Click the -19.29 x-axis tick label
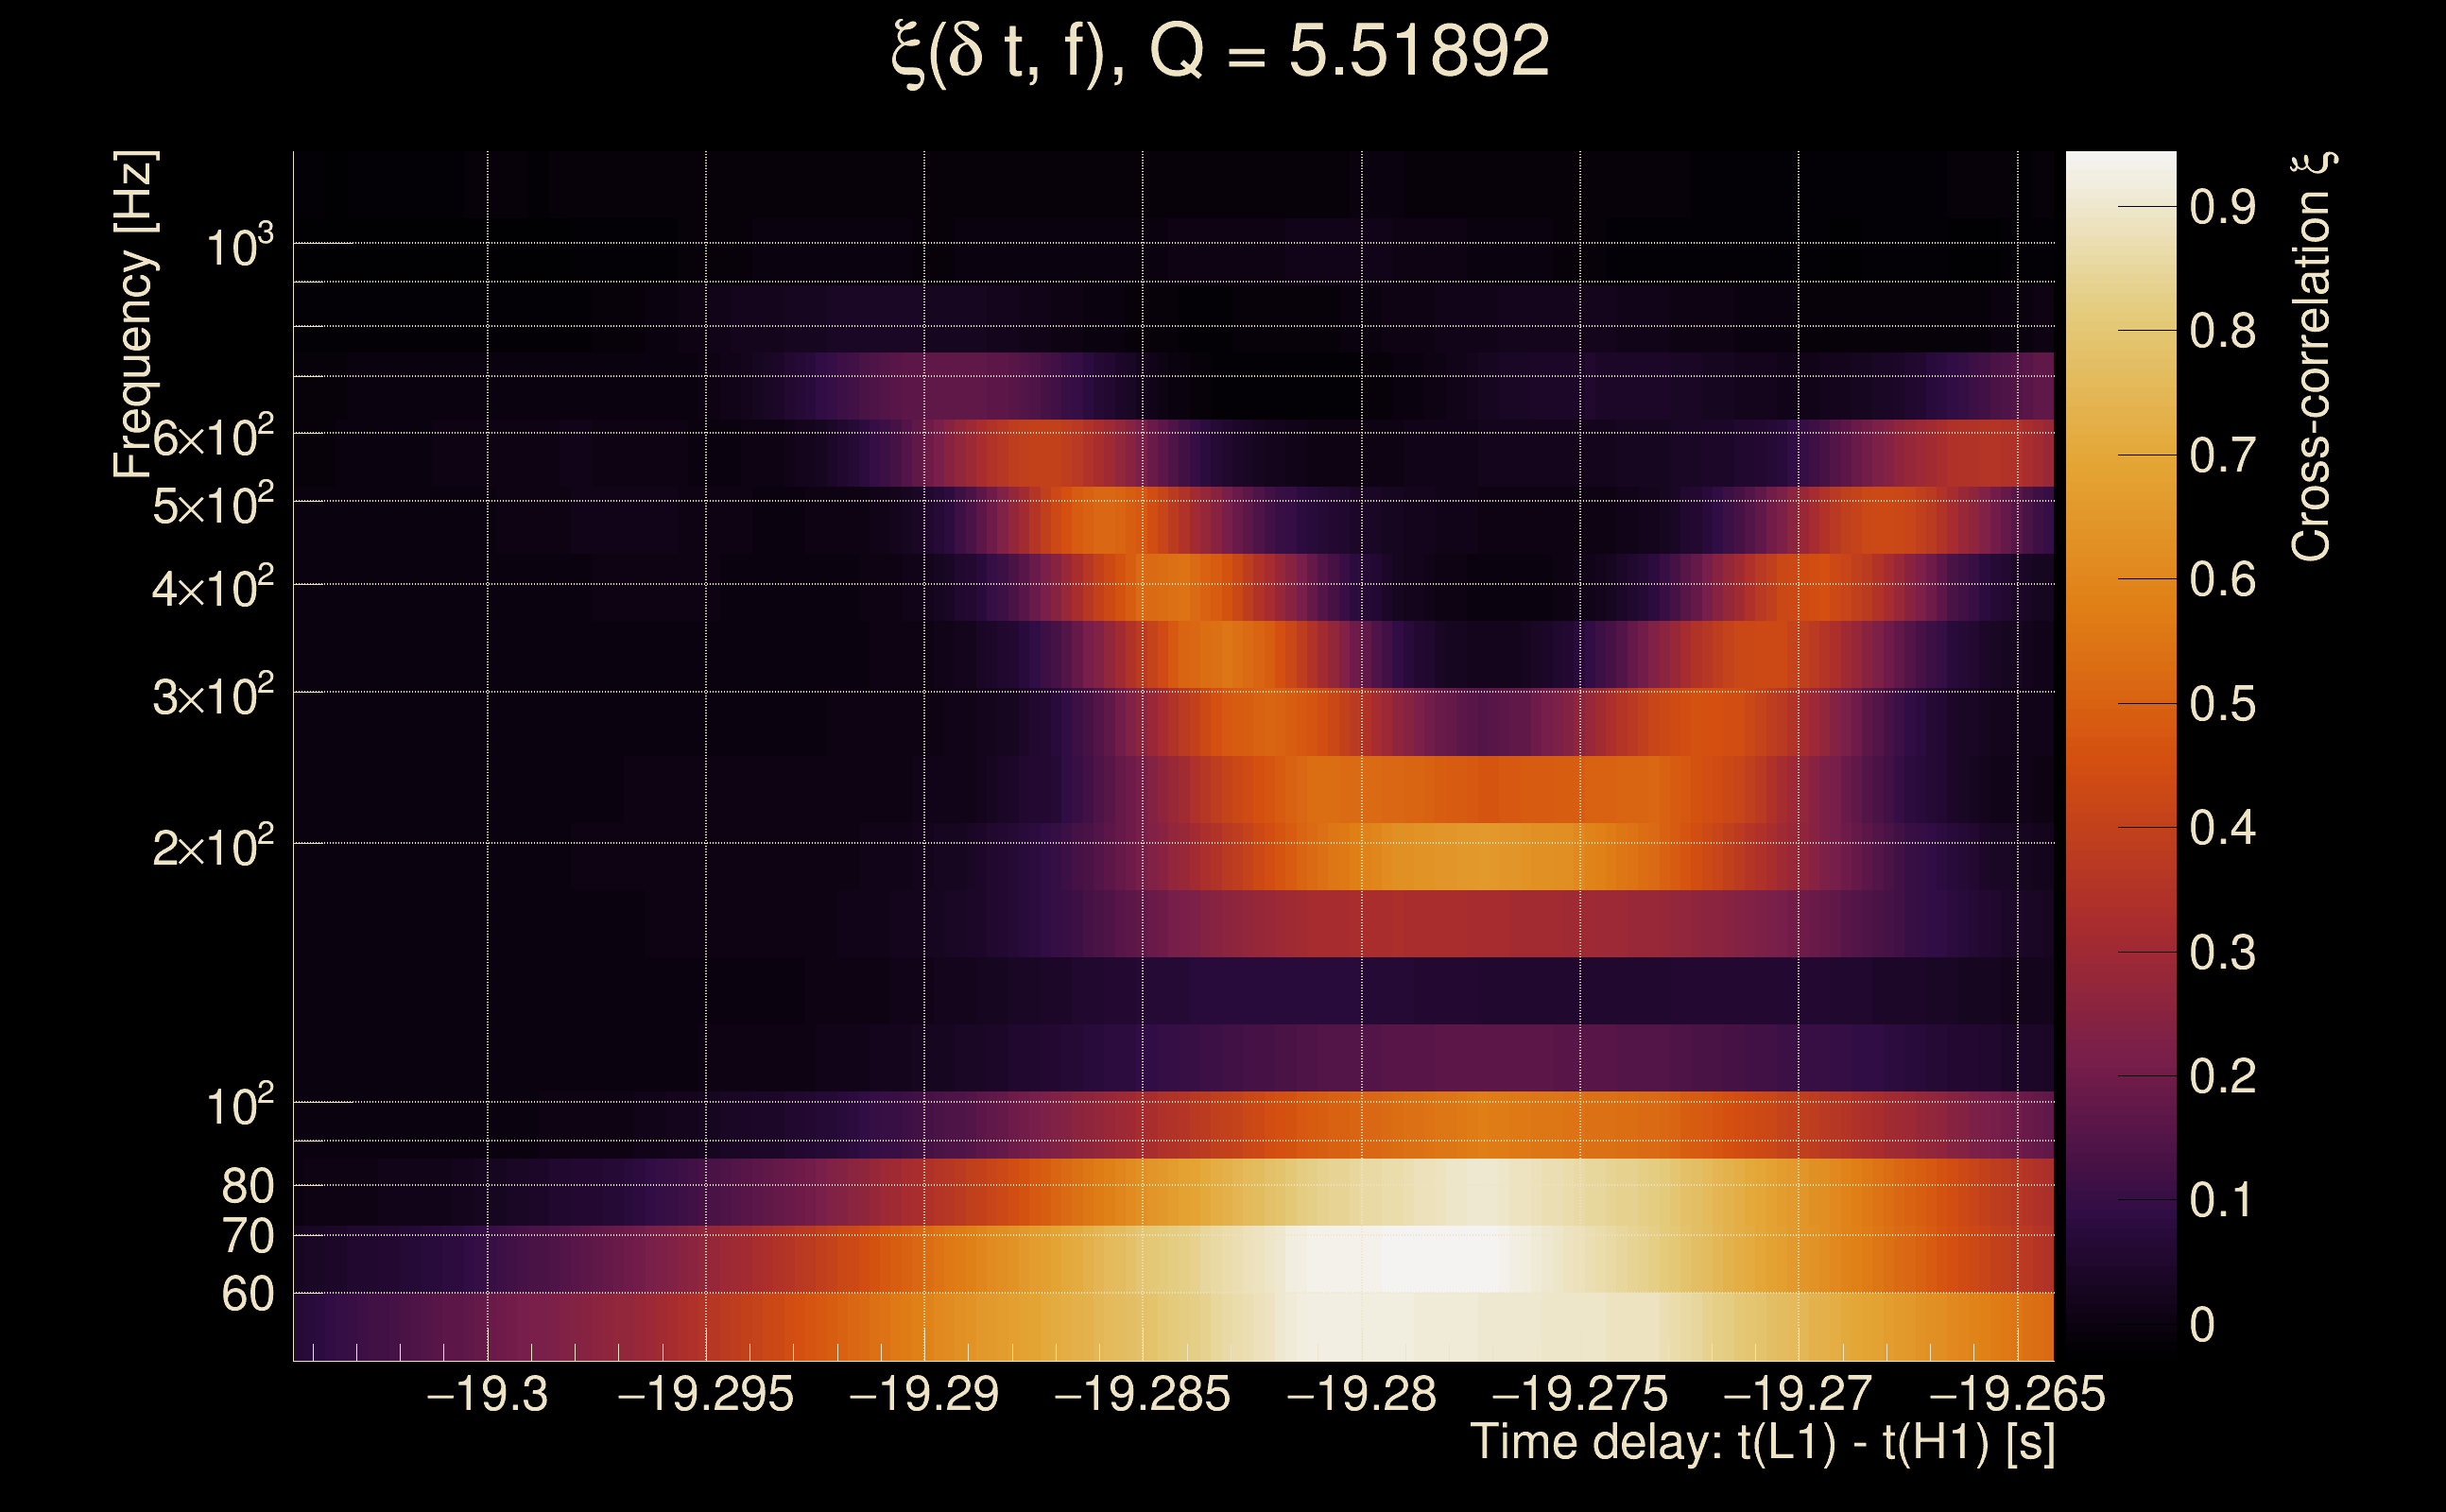 click(x=924, y=1394)
